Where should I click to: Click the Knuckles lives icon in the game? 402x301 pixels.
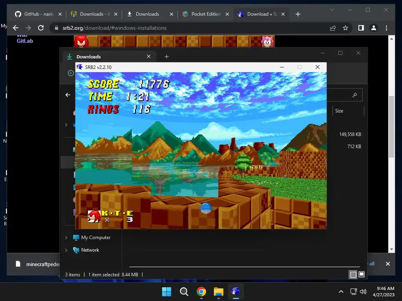[94, 216]
